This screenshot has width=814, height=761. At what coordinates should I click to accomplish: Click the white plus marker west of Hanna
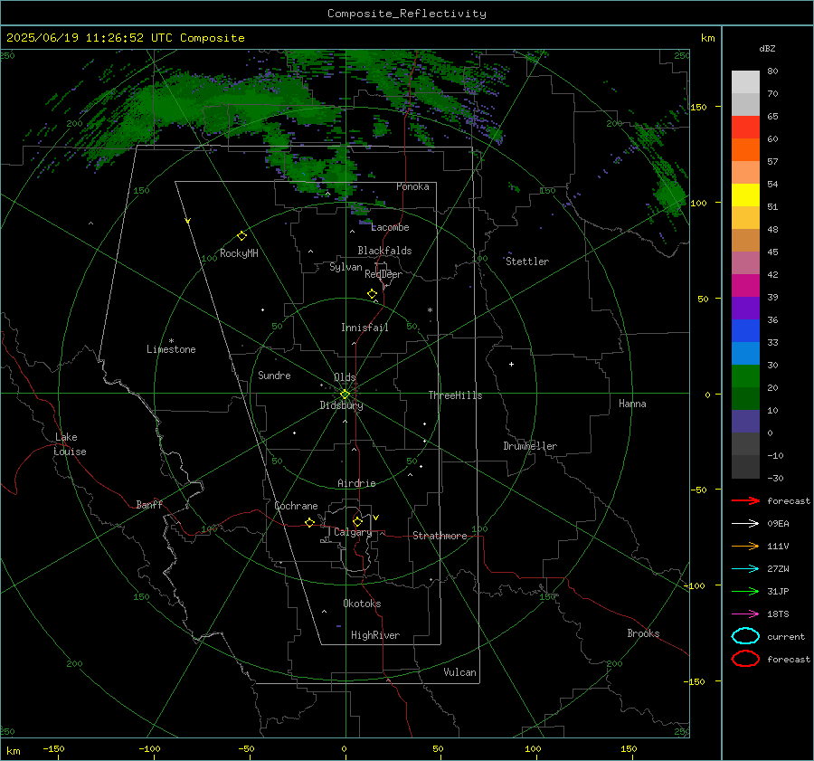[x=511, y=364]
